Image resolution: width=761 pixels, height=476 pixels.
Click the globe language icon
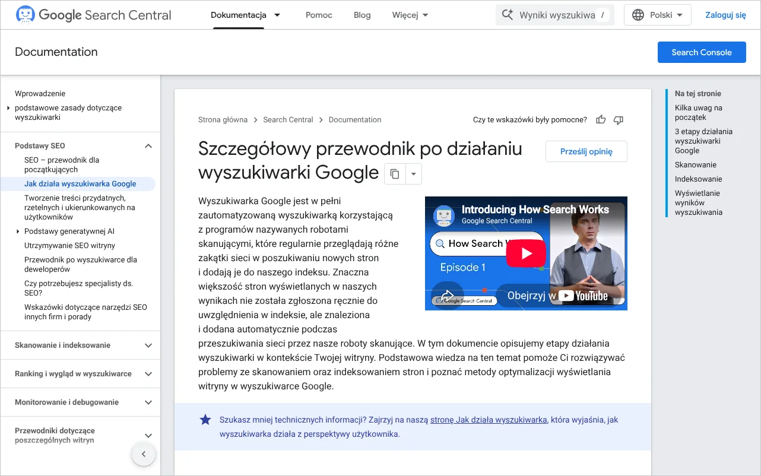pyautogui.click(x=638, y=15)
